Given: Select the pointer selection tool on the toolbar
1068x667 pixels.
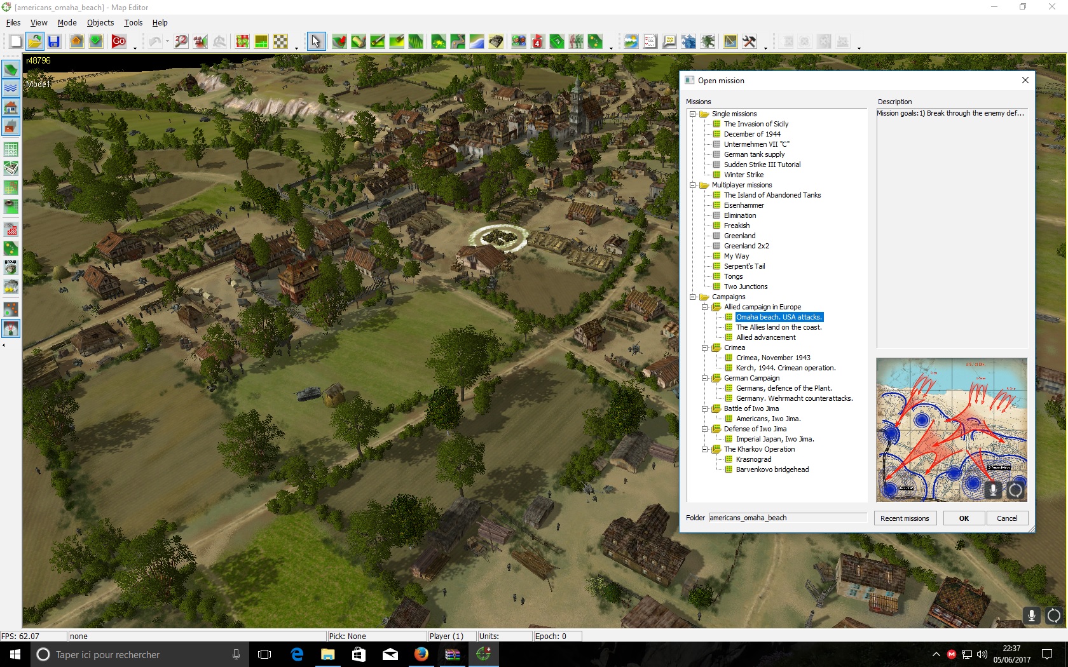Looking at the screenshot, I should coord(316,41).
